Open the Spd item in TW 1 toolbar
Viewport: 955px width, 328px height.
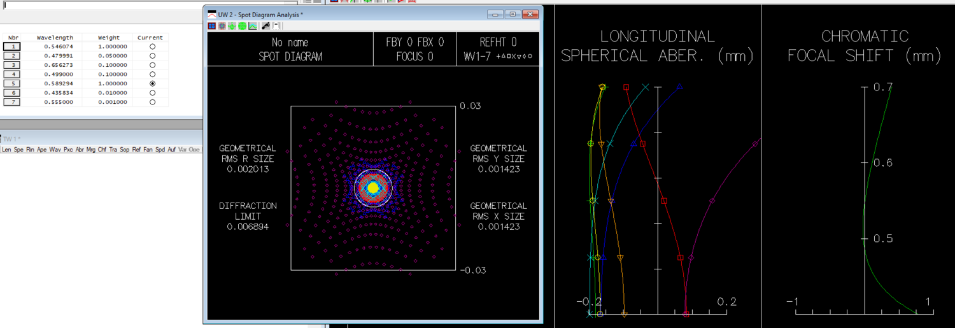pyautogui.click(x=160, y=150)
